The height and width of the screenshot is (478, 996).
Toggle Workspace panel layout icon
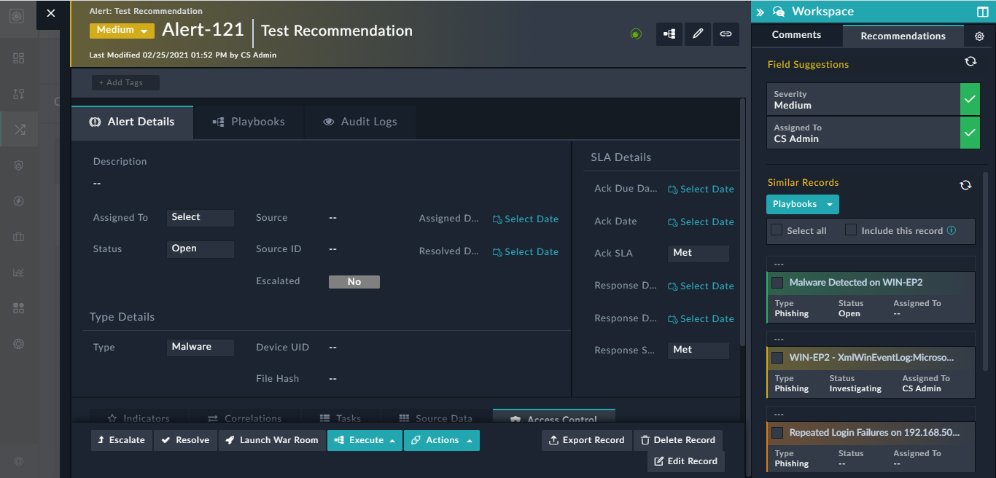(x=982, y=12)
